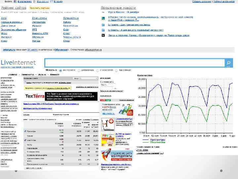Screen dimensions: 238x179
Task: Click the statistics login icon beside 'Войти'
Action: 15,1
